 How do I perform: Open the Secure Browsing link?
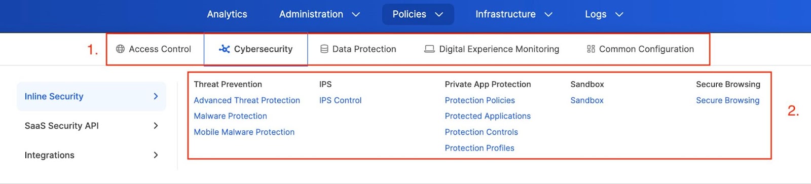click(727, 100)
